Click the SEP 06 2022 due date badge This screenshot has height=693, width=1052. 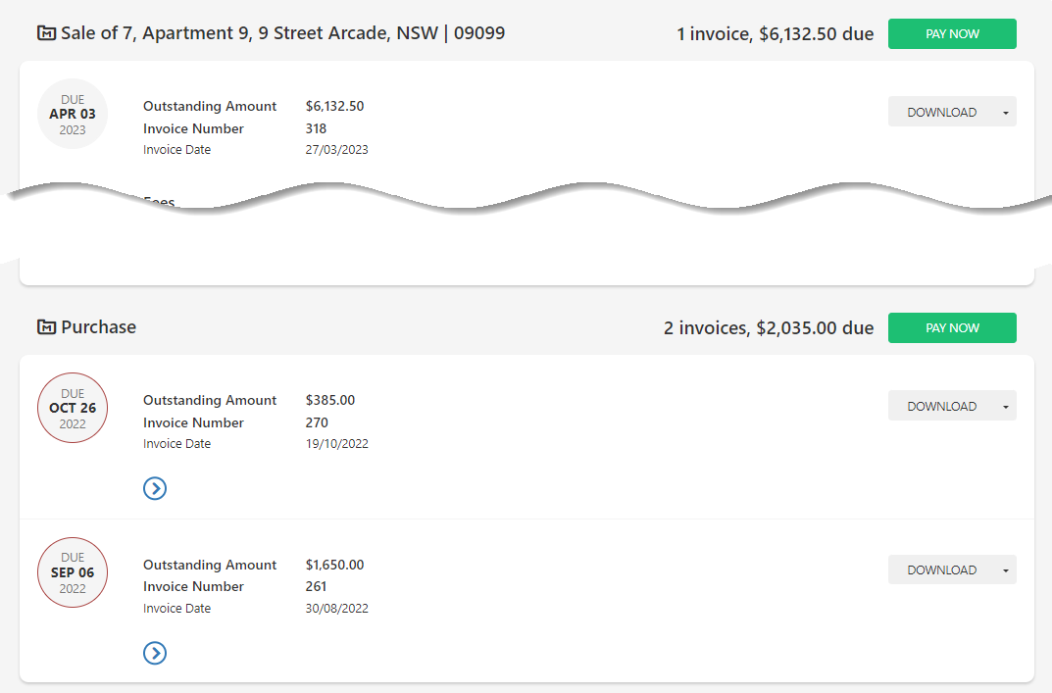pos(73,572)
